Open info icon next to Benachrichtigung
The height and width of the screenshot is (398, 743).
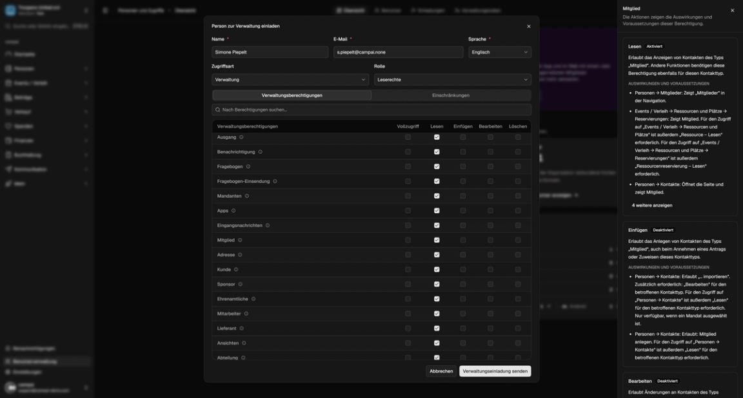[260, 152]
